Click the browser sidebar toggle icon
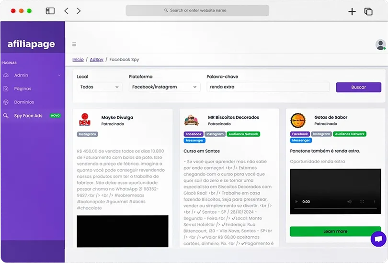 (50, 11)
